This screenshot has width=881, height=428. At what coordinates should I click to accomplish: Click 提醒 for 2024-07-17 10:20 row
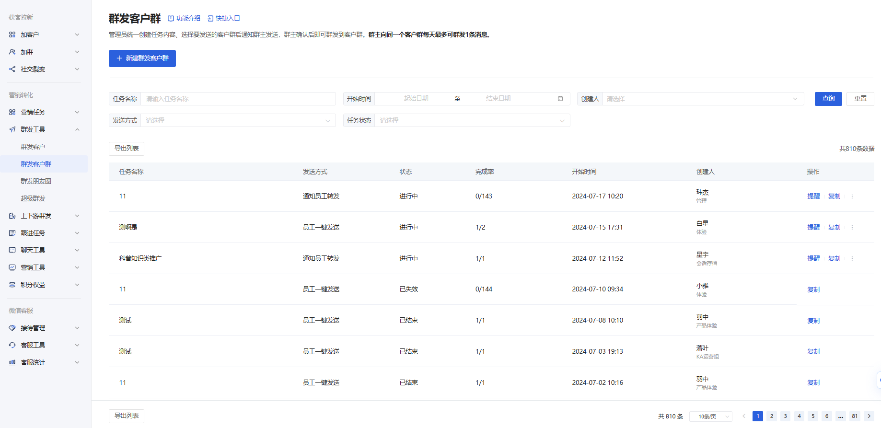point(813,196)
